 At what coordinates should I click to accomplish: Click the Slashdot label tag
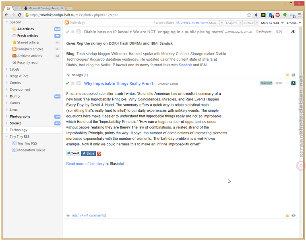[266, 83]
